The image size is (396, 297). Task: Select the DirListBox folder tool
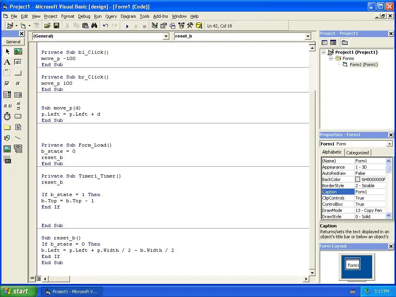[x=7, y=127]
